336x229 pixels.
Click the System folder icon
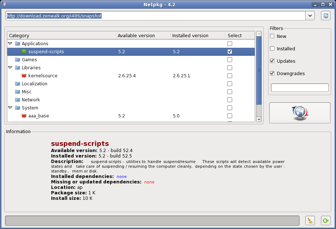[x=17, y=108]
